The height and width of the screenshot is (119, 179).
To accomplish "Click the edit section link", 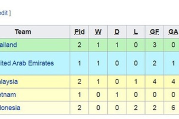I will tap(4, 13).
